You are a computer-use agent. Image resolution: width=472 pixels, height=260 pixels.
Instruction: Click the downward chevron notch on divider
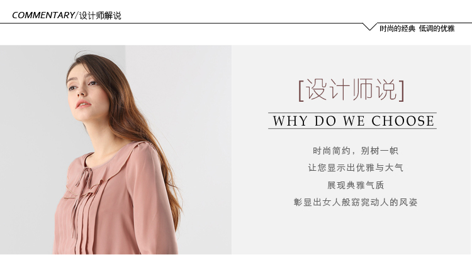369,27
